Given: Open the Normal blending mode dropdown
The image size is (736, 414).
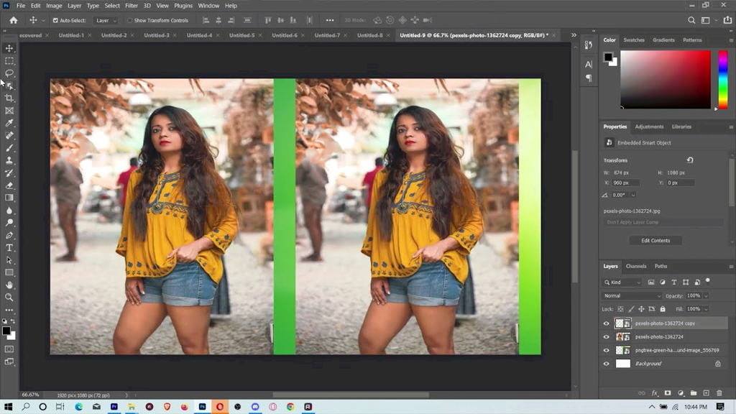Looking at the screenshot, I should [631, 295].
